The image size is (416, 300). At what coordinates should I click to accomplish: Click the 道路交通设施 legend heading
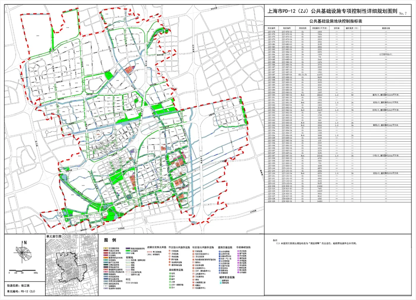pos(225,247)
